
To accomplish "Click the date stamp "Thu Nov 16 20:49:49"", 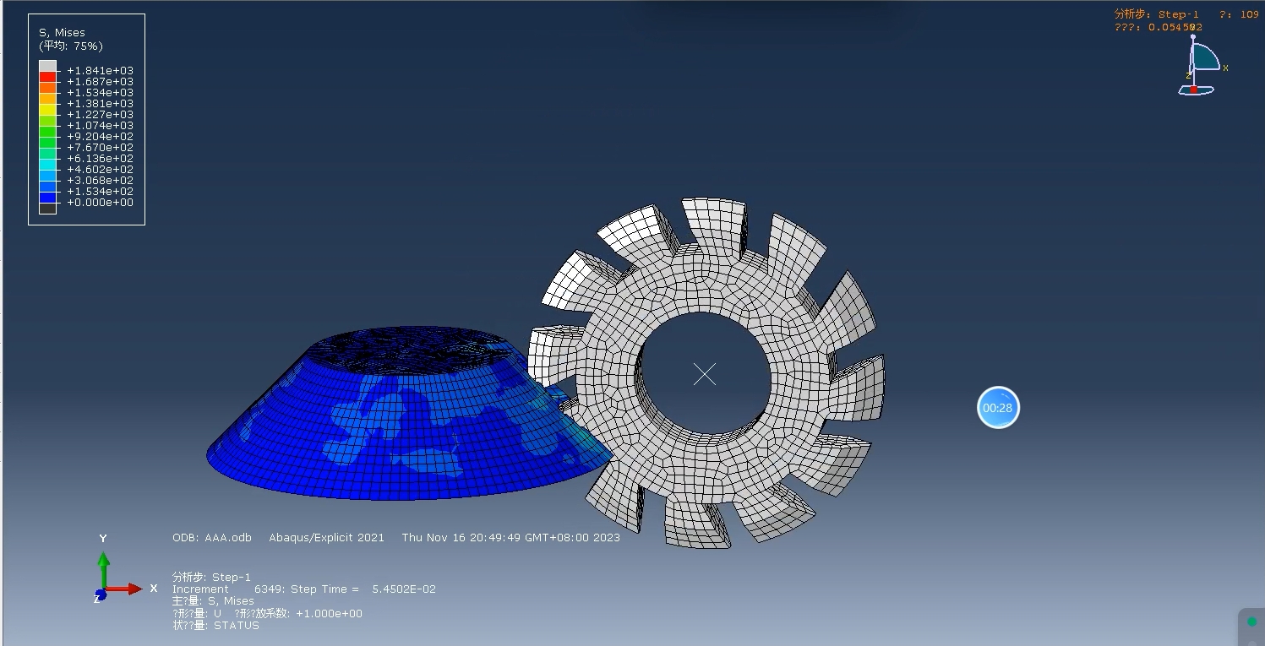I will (x=462, y=537).
